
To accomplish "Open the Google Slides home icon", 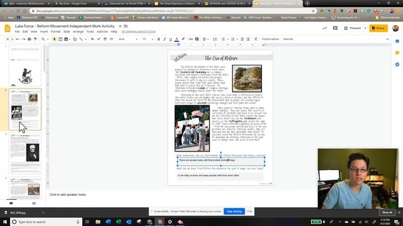I will coord(8,28).
